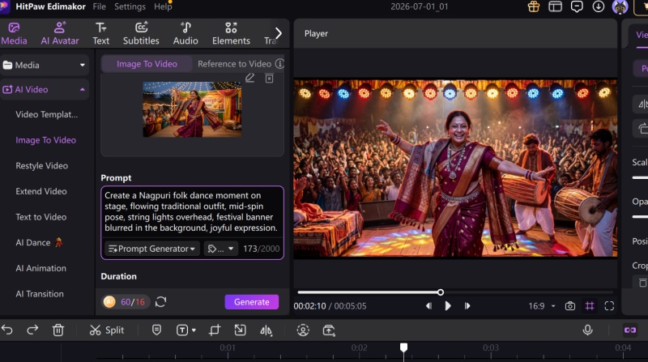
Task: Select Video Template in sidebar
Action: [47, 114]
